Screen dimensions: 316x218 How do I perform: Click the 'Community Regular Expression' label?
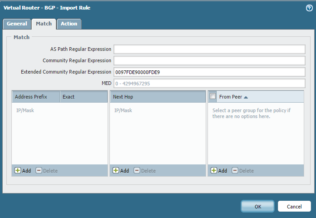coord(77,60)
